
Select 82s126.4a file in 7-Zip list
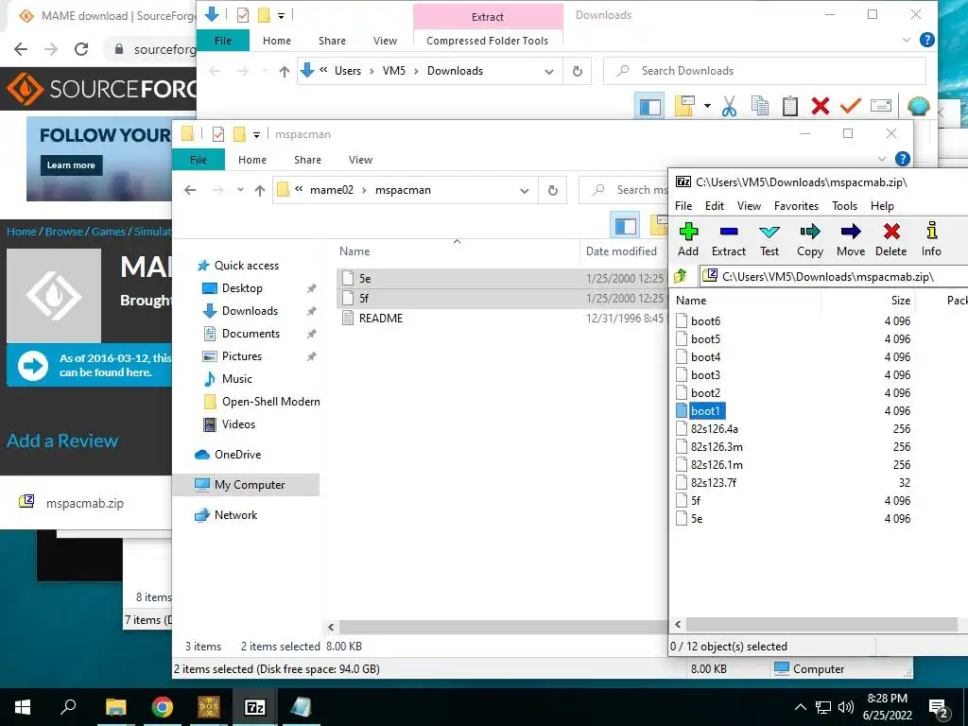click(715, 428)
